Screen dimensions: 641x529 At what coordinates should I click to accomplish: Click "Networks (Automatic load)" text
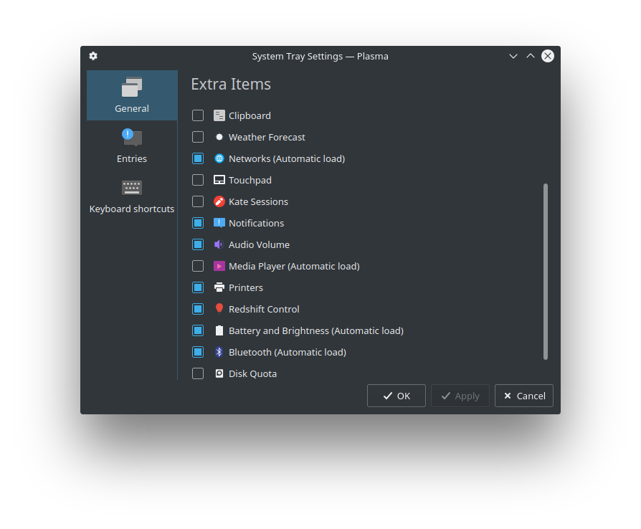pos(287,158)
